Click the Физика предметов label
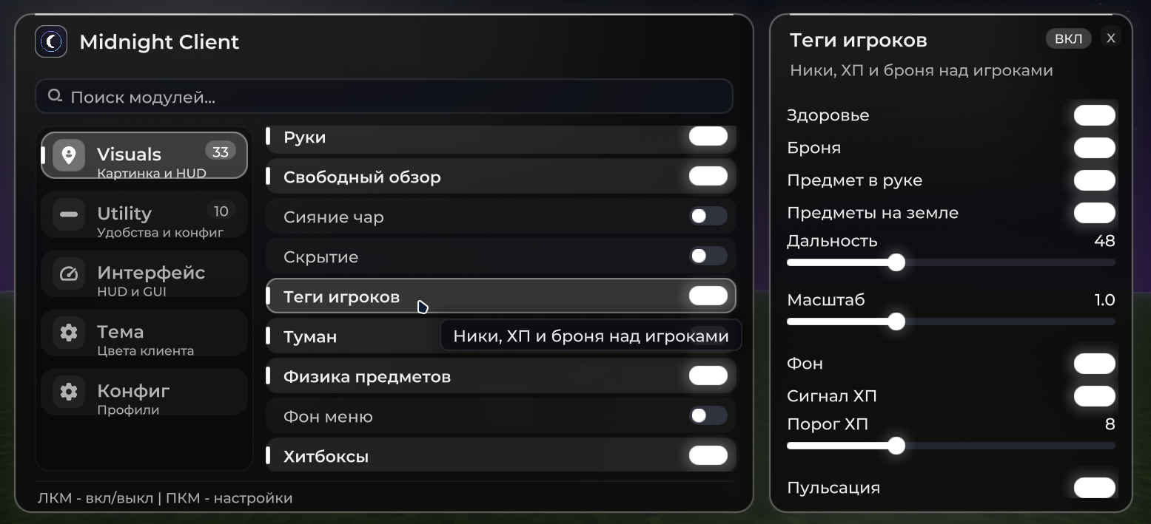The image size is (1151, 524). (367, 377)
